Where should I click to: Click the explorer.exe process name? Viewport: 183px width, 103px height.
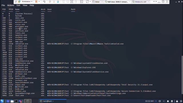pyautogui.click(x=22, y=68)
